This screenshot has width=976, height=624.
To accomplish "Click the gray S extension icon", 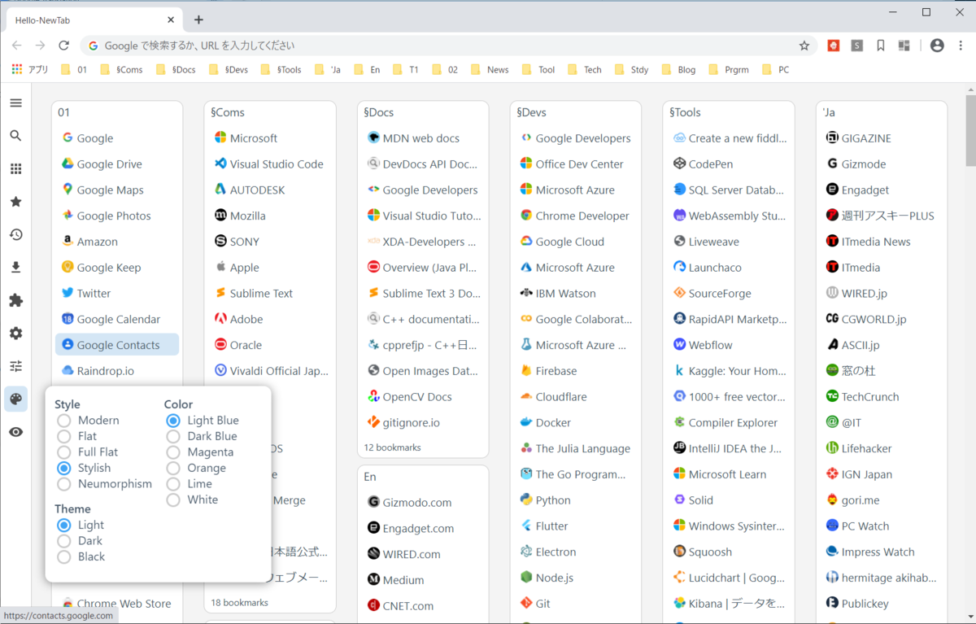I will 857,46.
